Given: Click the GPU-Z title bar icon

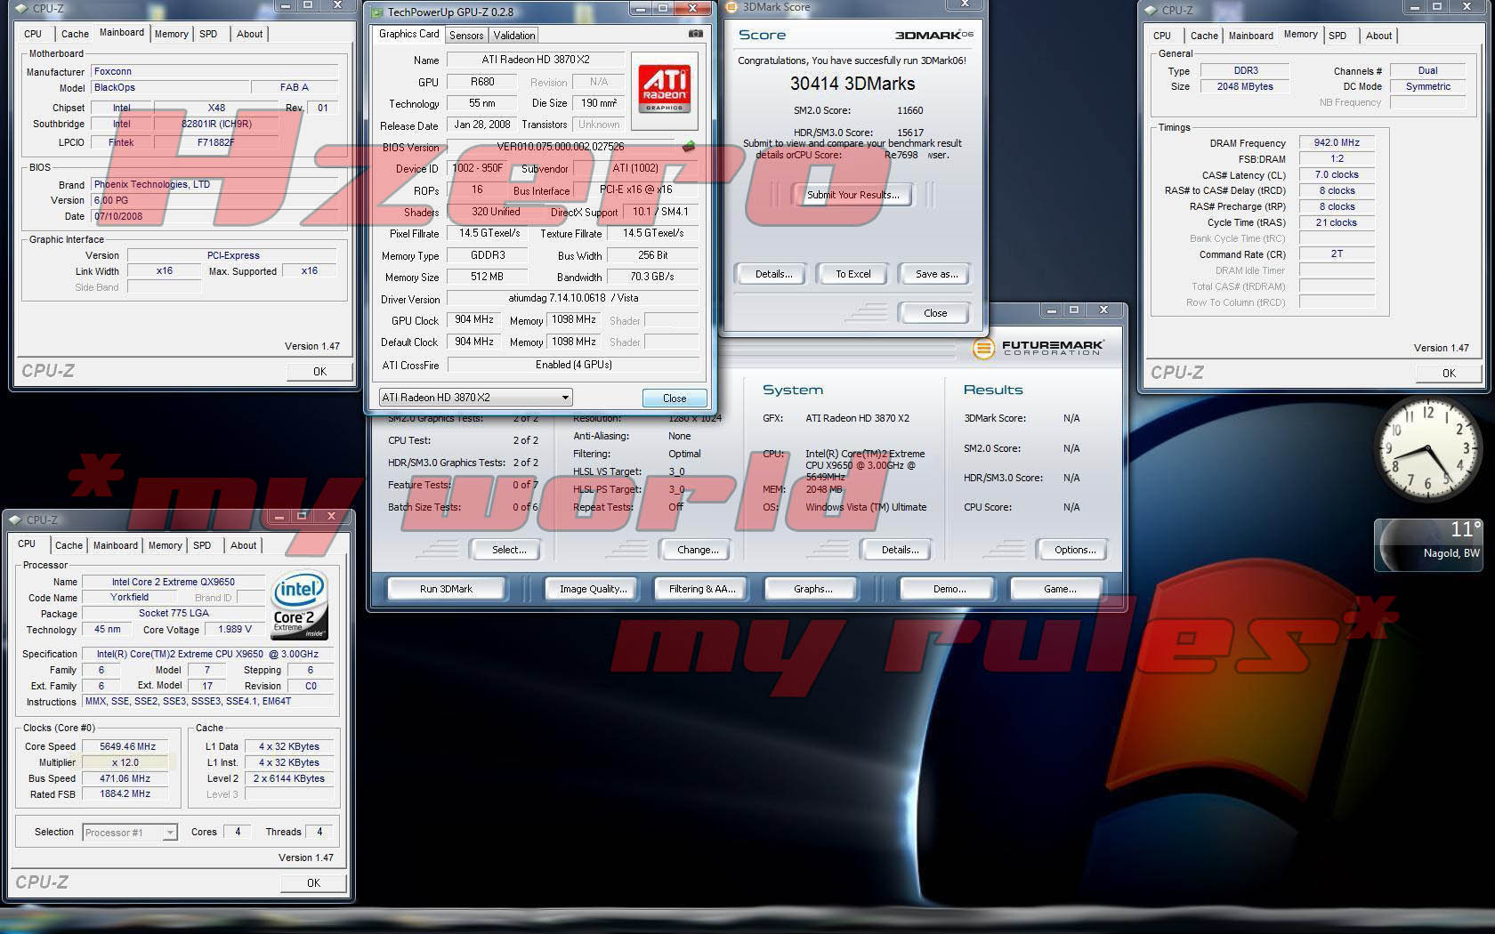Looking at the screenshot, I should (x=376, y=12).
